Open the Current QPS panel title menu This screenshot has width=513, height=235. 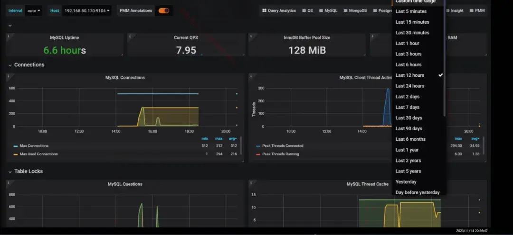click(x=186, y=37)
